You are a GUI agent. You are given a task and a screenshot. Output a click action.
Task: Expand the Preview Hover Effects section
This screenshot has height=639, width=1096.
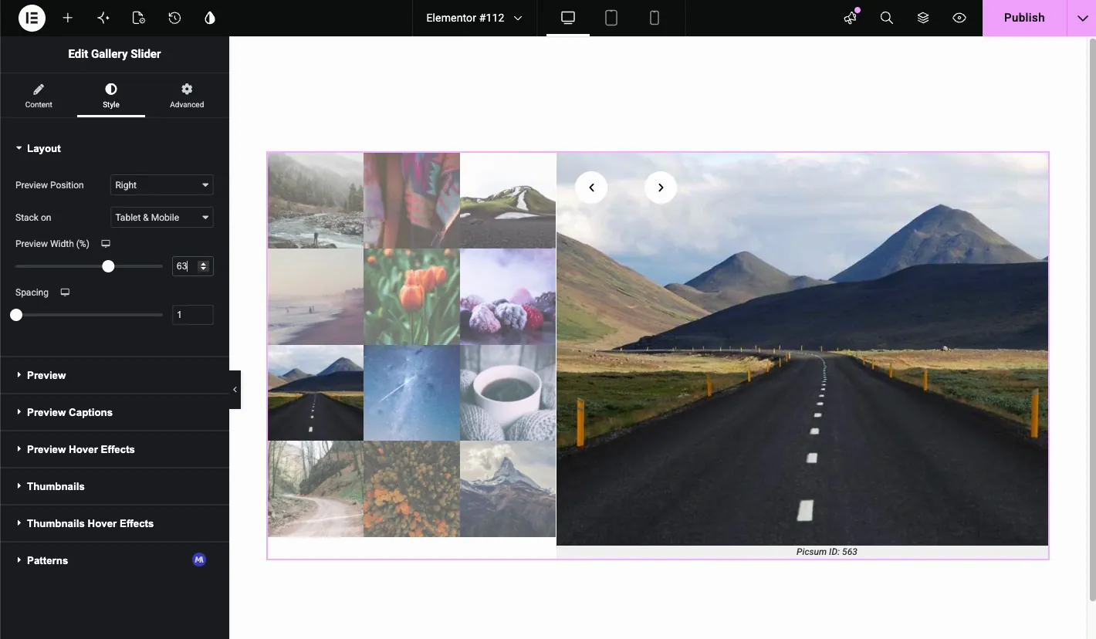[x=115, y=449]
